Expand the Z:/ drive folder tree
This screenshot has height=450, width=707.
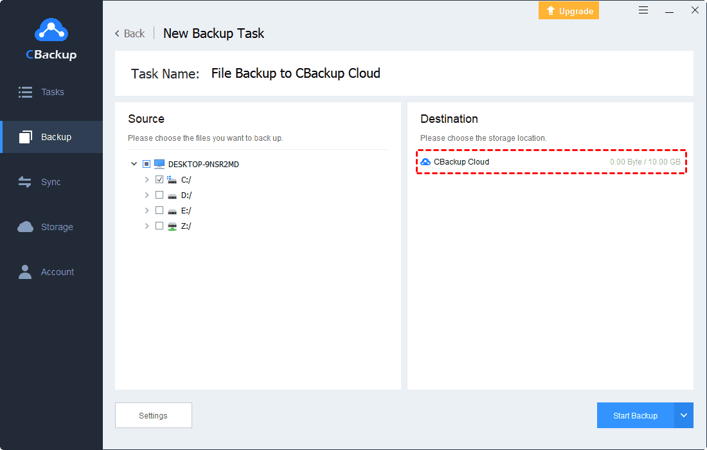coord(147,226)
